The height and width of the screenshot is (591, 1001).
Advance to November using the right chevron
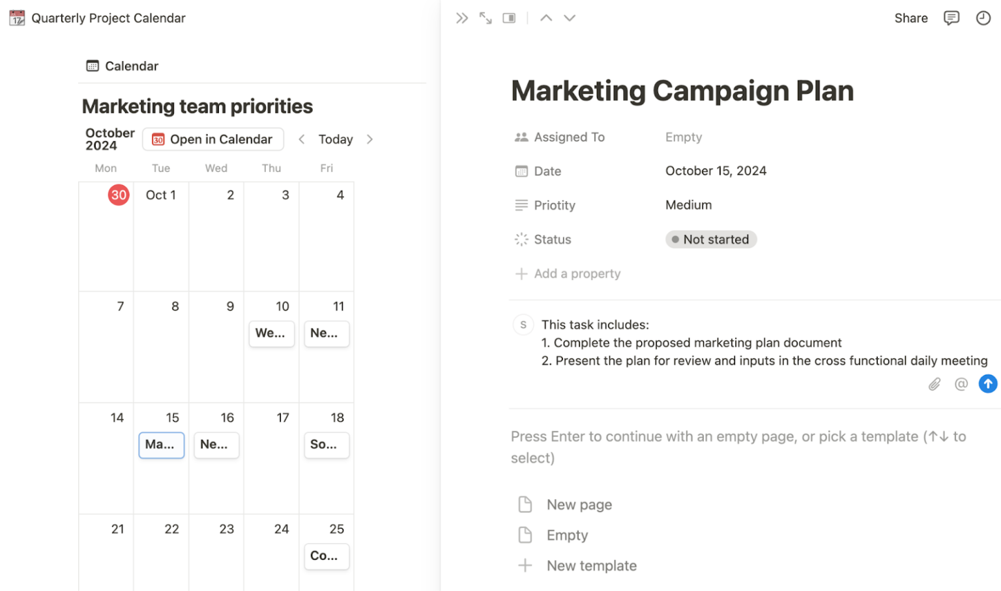pos(370,139)
